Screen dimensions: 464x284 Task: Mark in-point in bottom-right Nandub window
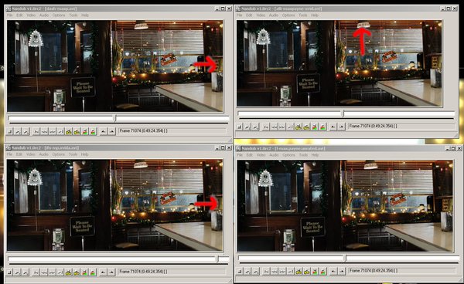(333, 271)
